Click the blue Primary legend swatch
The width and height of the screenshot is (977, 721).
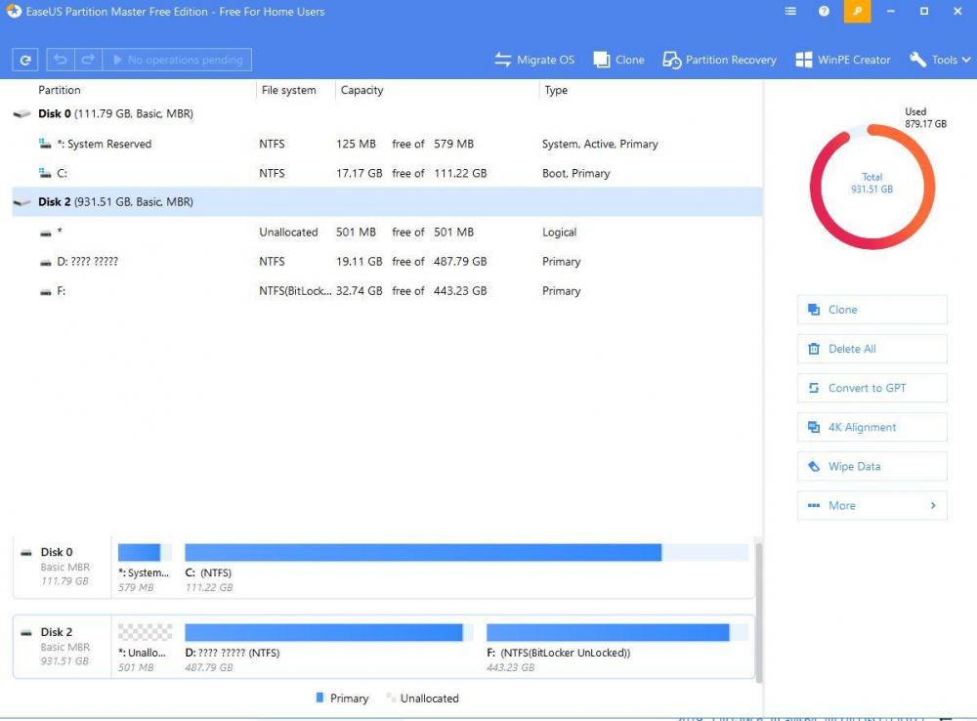[x=319, y=698]
